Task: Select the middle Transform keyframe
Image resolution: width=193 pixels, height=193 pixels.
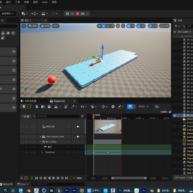Action: coord(108,152)
